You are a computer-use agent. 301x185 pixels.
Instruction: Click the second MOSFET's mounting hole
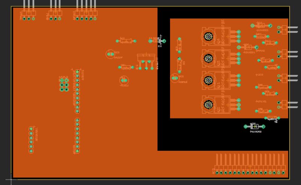click(x=208, y=58)
